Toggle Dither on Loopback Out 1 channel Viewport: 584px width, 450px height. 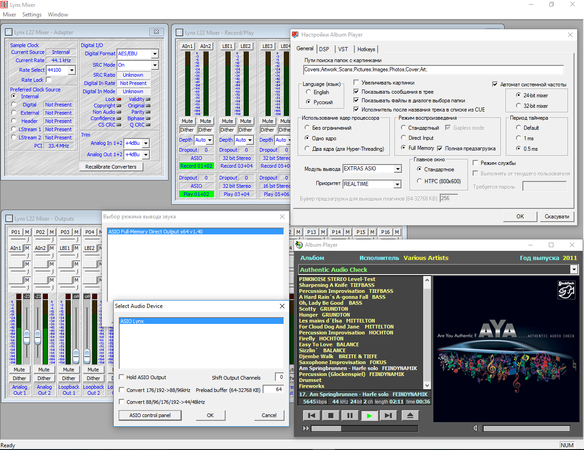(68, 378)
